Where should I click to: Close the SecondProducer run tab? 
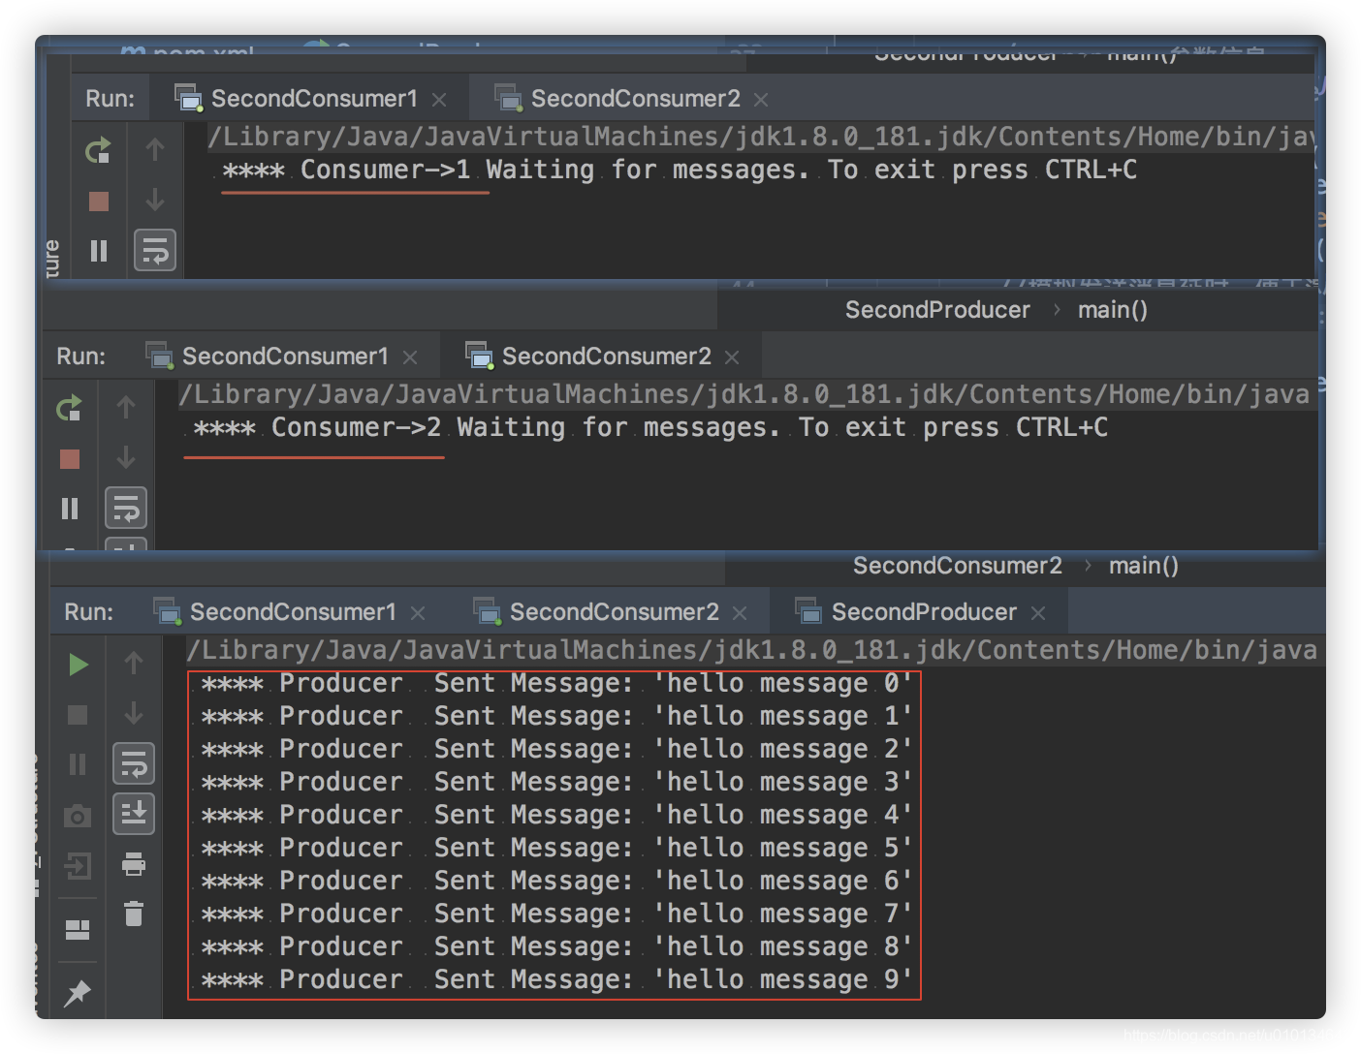(1038, 613)
